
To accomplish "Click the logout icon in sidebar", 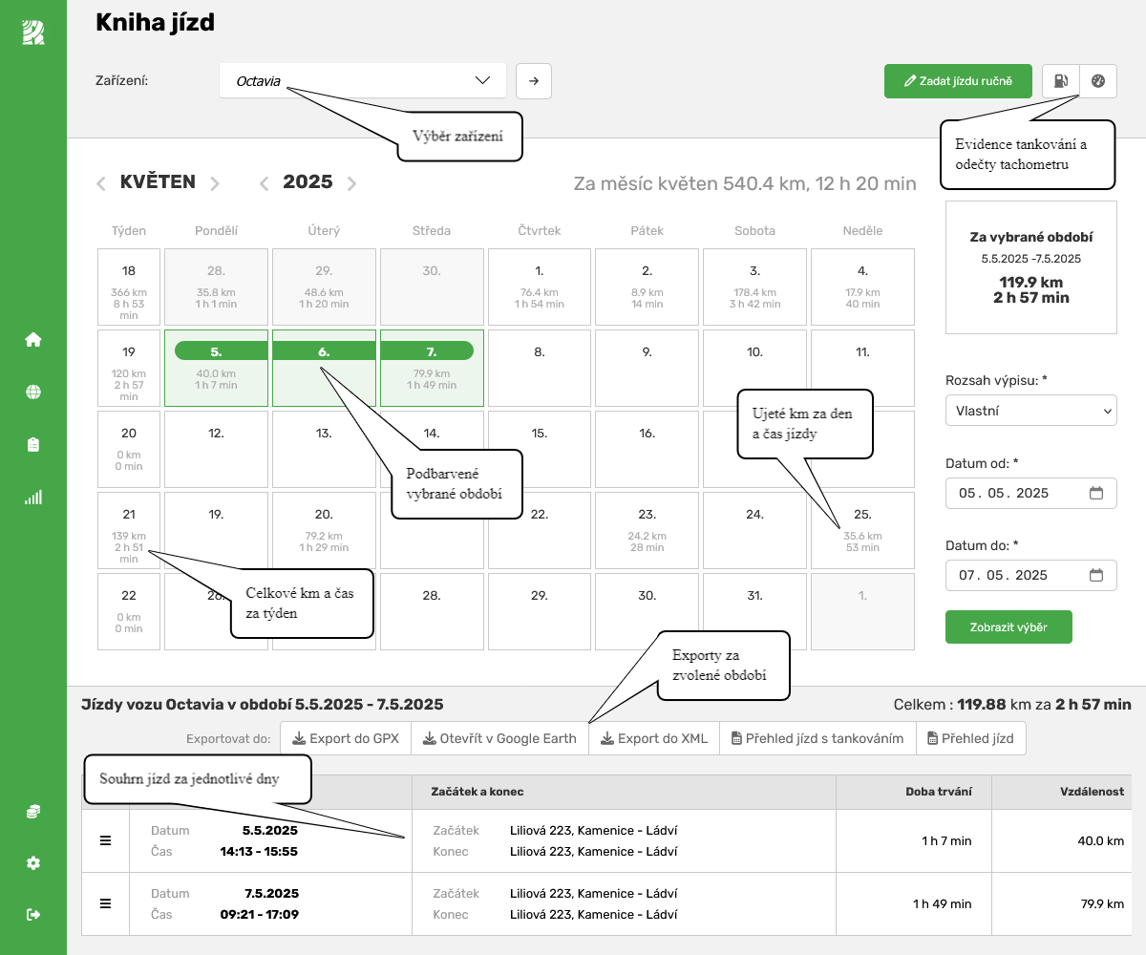I will point(33,915).
